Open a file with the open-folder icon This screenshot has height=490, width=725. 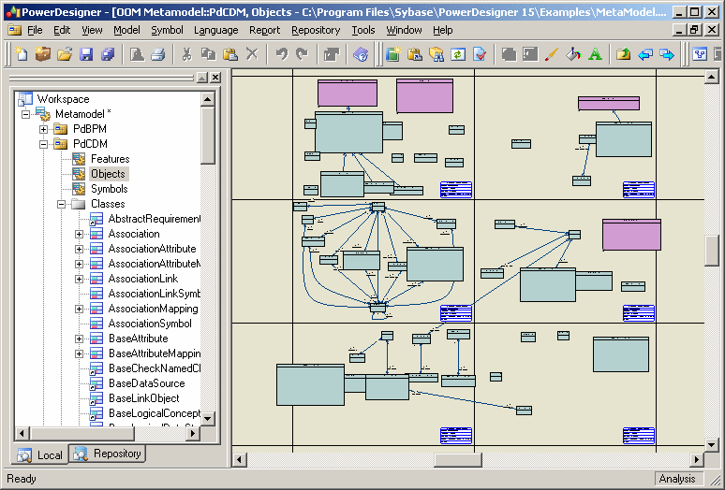65,54
